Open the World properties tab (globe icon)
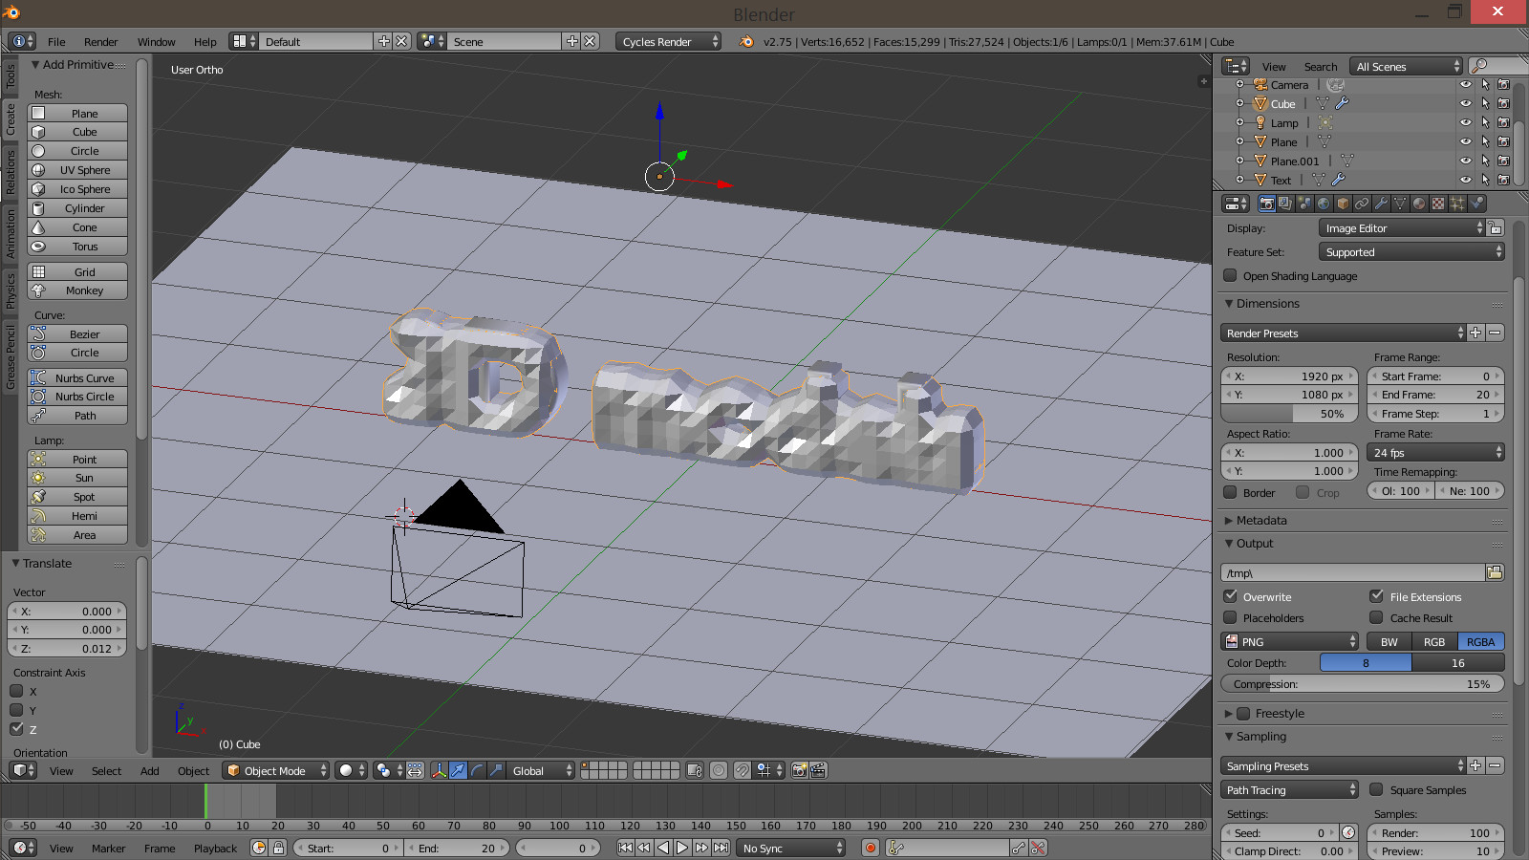The image size is (1529, 860). [x=1324, y=204]
